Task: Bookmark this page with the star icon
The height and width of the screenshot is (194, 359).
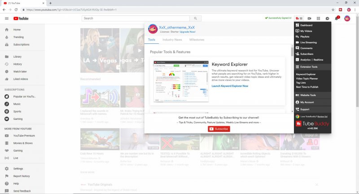Action: coord(333,9)
